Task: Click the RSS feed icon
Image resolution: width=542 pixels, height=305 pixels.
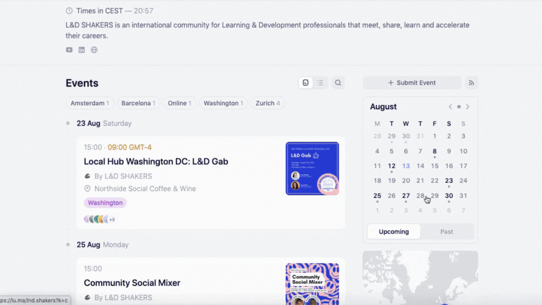Action: coord(471,83)
